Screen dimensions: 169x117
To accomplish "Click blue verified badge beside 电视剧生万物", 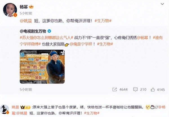I will [49, 31].
